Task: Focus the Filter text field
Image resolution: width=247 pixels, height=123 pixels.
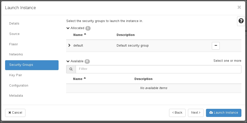Action: tap(158, 69)
